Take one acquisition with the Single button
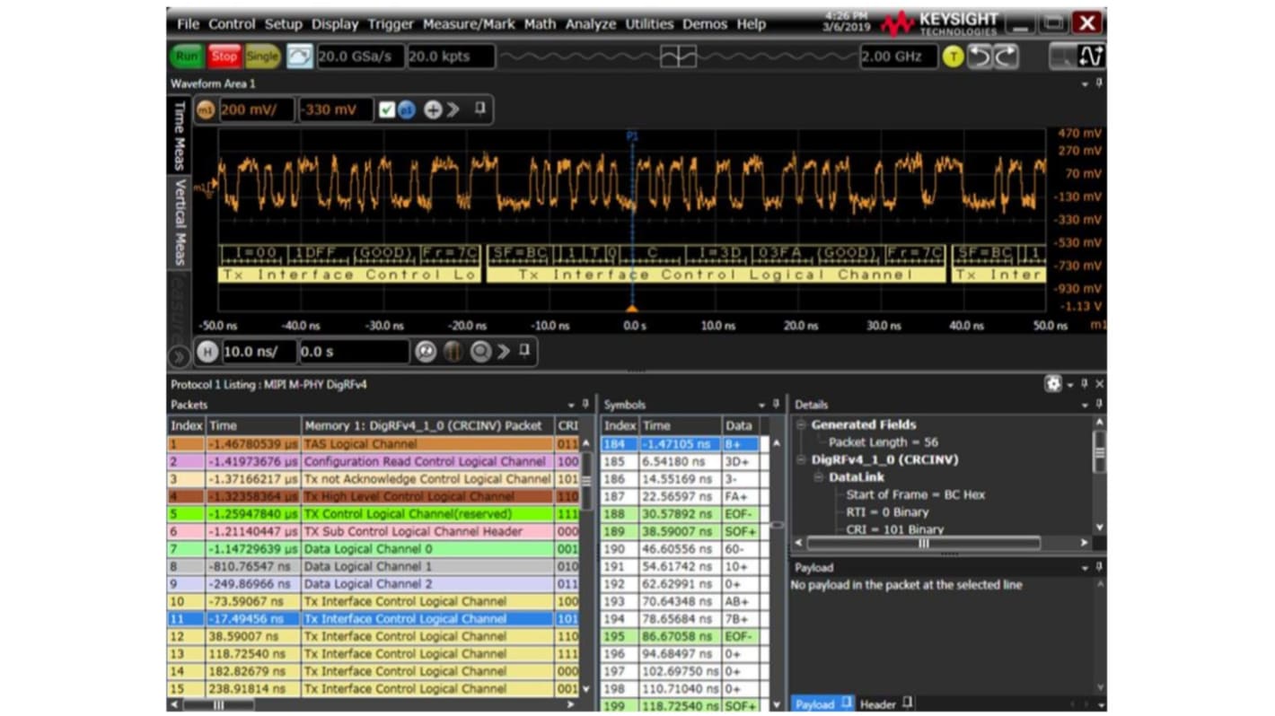1275x716 pixels. (x=262, y=57)
